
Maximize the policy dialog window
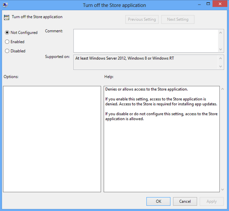pyautogui.click(x=208, y=4)
